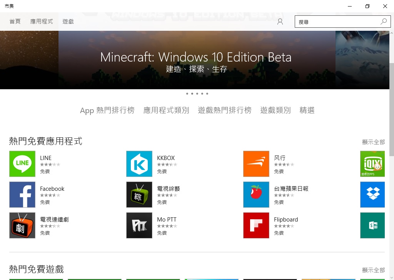
Task: Show next banner on right edge
Action: (x=362, y=60)
